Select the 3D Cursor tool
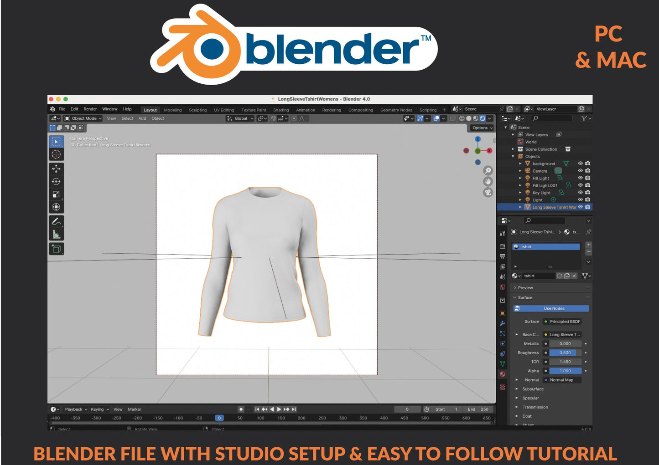The width and height of the screenshot is (659, 465). click(56, 154)
